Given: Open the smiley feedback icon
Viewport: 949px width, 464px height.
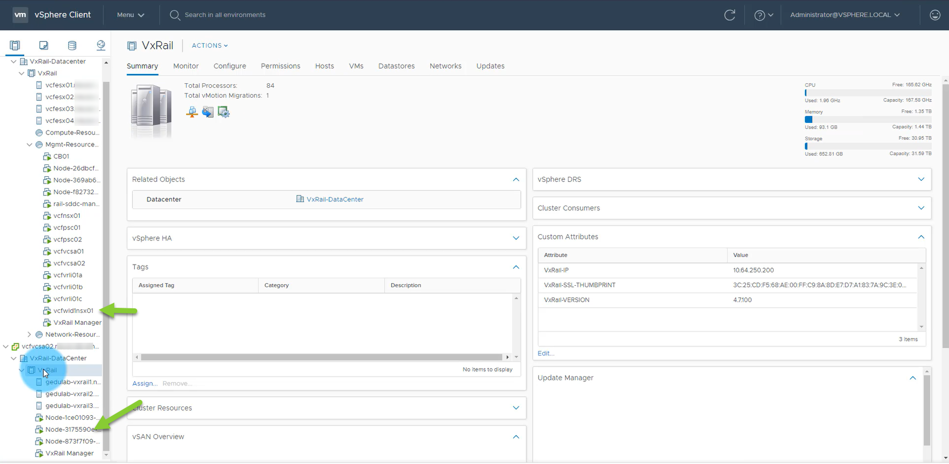Looking at the screenshot, I should 935,15.
